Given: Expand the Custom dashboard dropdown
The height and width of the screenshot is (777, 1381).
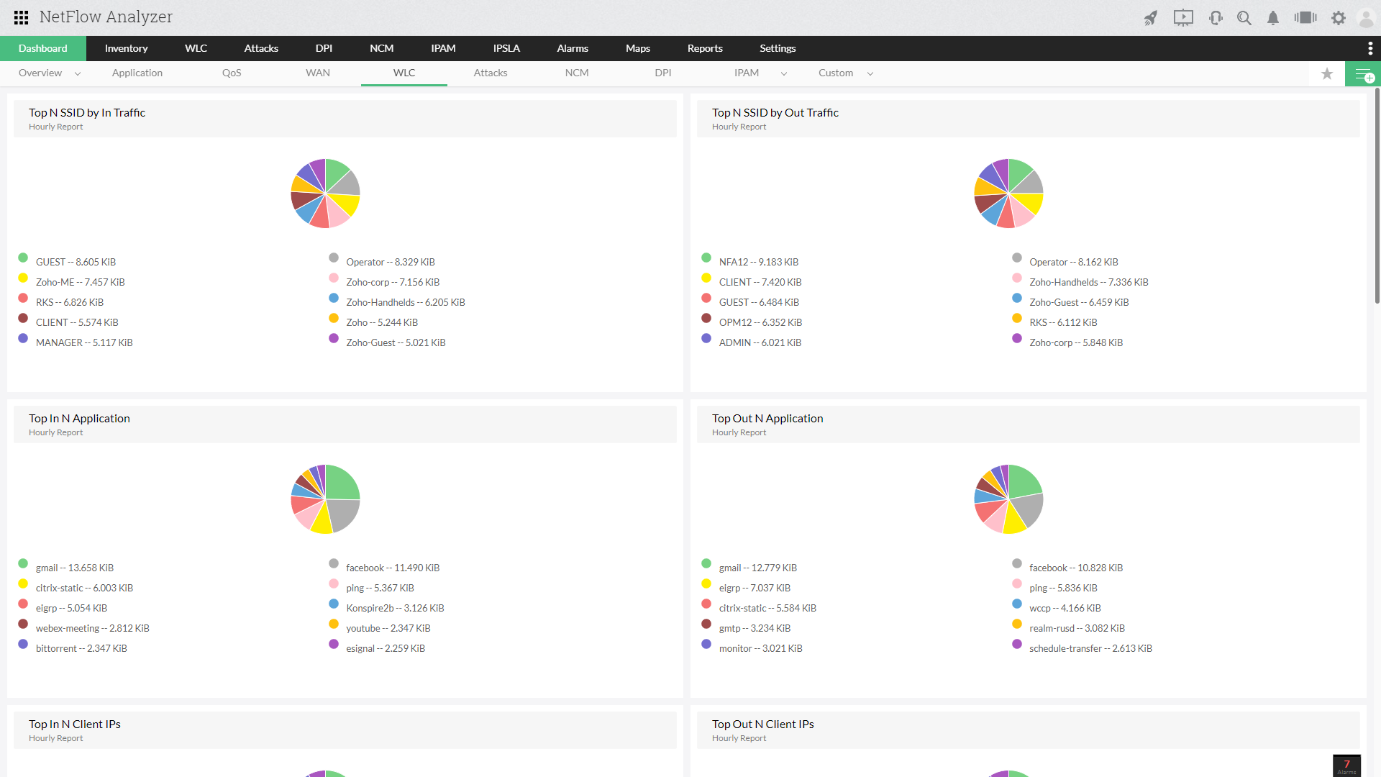Looking at the screenshot, I should coord(870,73).
